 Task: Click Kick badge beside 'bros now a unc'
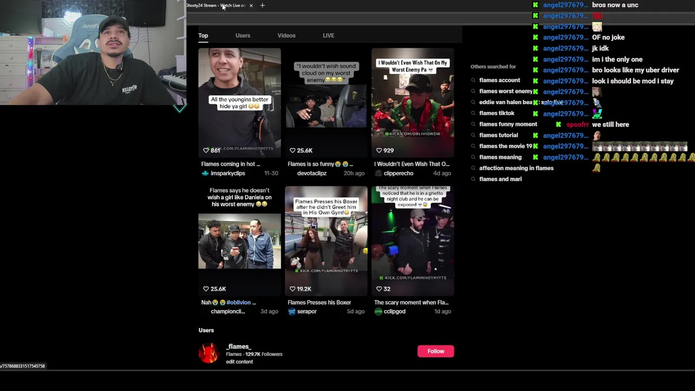[x=535, y=5]
